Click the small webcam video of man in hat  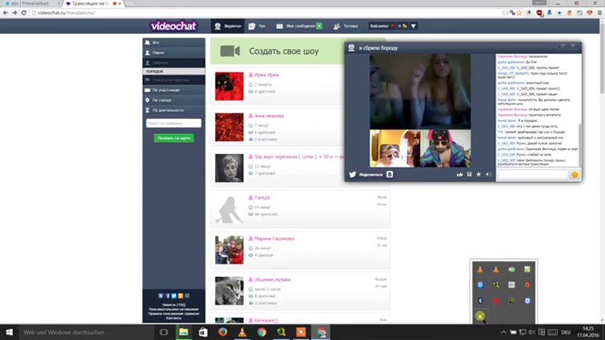point(445,149)
